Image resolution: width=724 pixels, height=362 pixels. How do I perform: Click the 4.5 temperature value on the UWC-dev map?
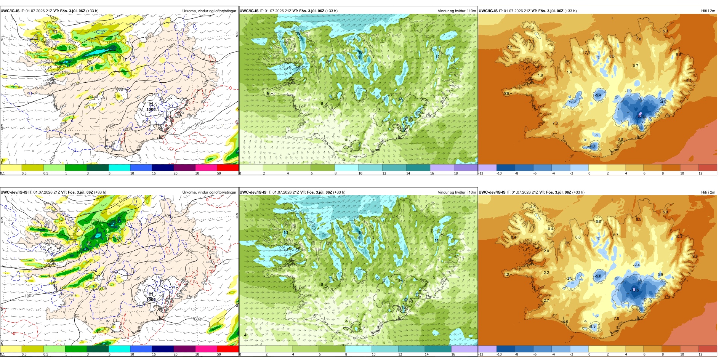[x=565, y=322]
